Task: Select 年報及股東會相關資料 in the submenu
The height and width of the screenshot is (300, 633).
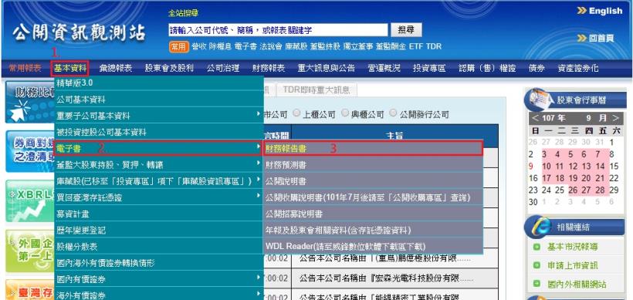Action: coord(373,231)
